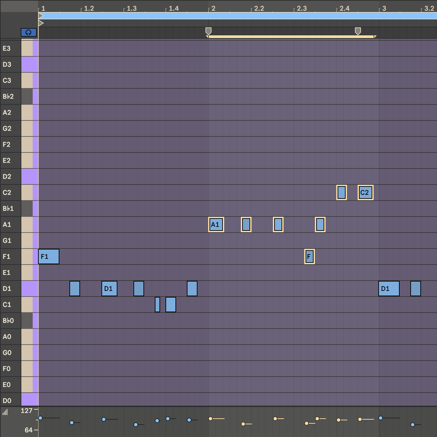The height and width of the screenshot is (437, 437).
Task: Select the F1 note at bar 1
Action: tap(49, 257)
